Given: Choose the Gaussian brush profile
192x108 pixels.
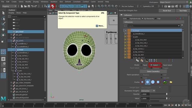Looking at the screenshot, I should coord(142,82).
